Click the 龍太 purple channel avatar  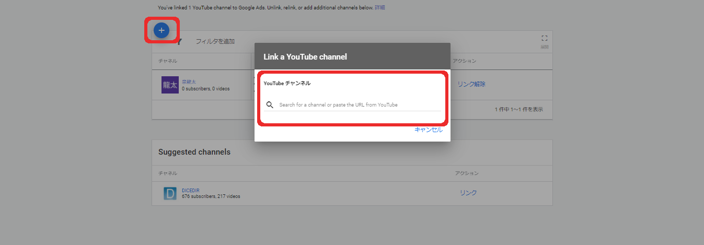(170, 85)
